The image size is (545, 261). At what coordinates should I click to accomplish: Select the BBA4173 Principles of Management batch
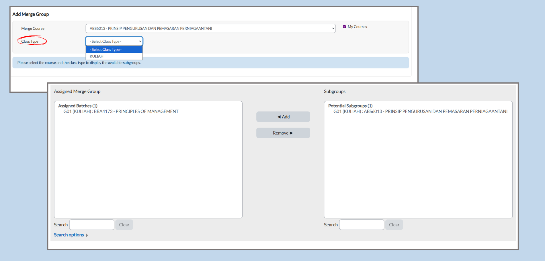coord(121,111)
